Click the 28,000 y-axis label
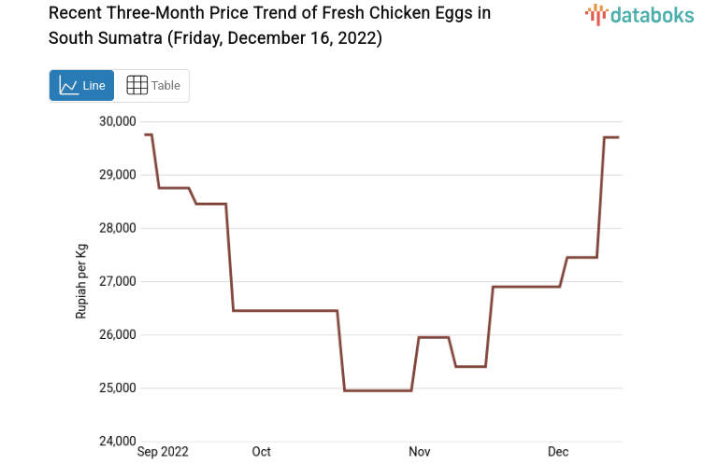The height and width of the screenshot is (465, 704). 117,228
